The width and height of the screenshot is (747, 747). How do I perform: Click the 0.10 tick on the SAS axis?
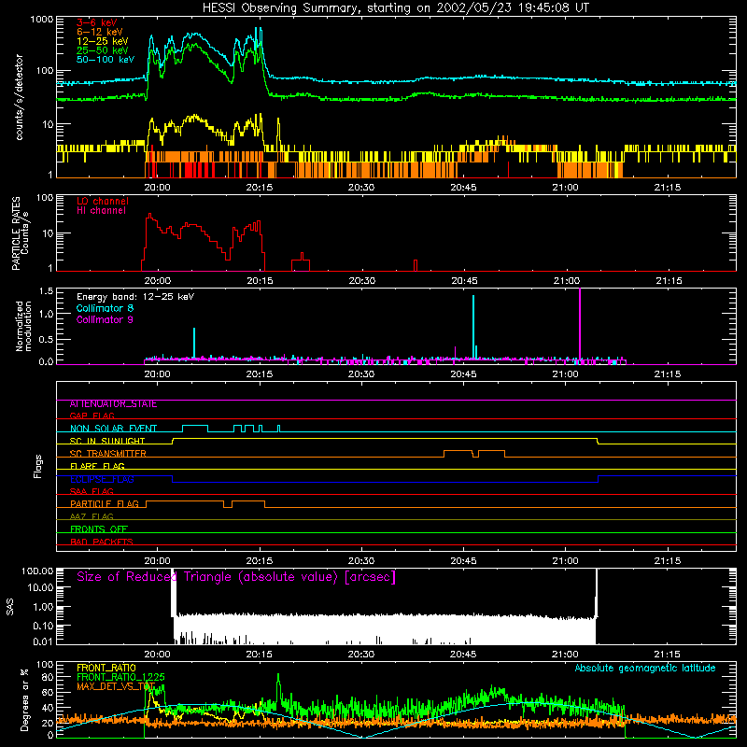coord(43,626)
